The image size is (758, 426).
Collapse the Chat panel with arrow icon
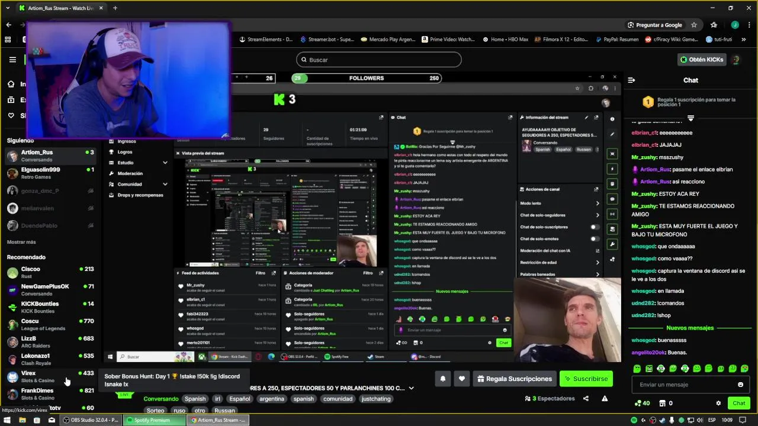click(x=631, y=80)
